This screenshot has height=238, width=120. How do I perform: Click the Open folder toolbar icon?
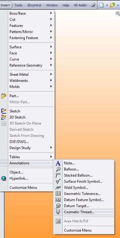coord(112,5)
